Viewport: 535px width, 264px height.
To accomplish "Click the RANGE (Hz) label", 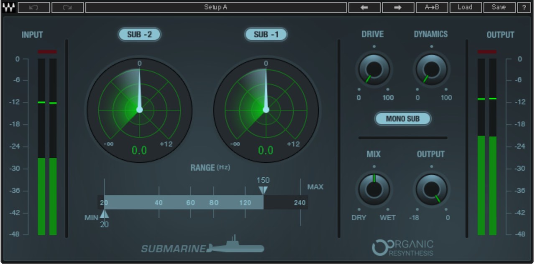I will 210,168.
